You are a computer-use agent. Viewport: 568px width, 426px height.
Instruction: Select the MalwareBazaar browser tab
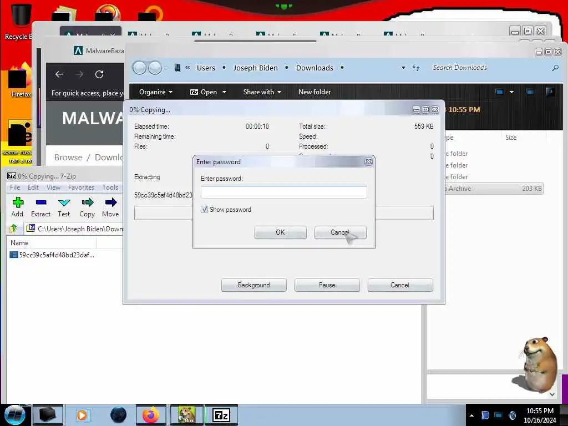coord(99,50)
